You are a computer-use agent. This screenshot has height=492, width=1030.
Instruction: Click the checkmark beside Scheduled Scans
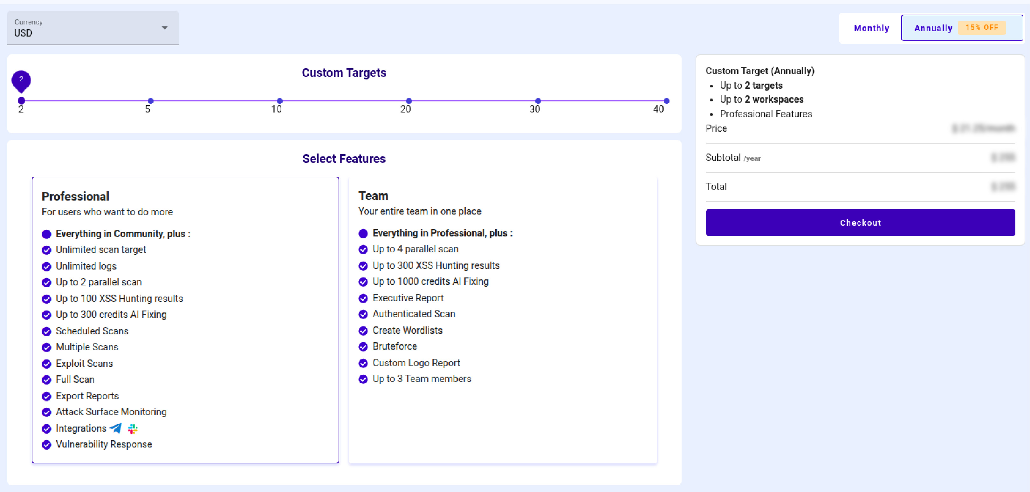46,331
